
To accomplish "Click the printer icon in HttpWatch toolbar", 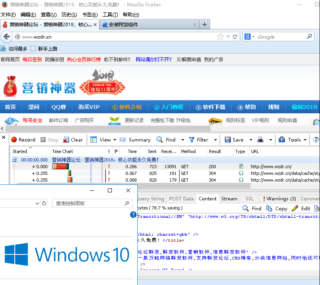I will pyautogui.click(x=260, y=140).
